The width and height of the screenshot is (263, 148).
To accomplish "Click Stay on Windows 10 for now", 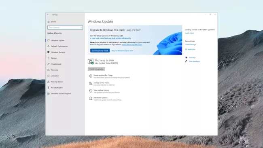I will [x=123, y=51].
